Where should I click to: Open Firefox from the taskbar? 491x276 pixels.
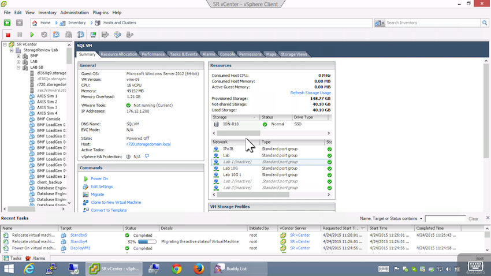pos(198,269)
